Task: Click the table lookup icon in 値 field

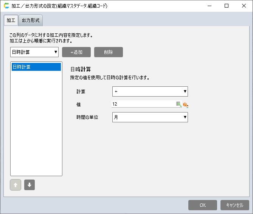Action: point(179,104)
